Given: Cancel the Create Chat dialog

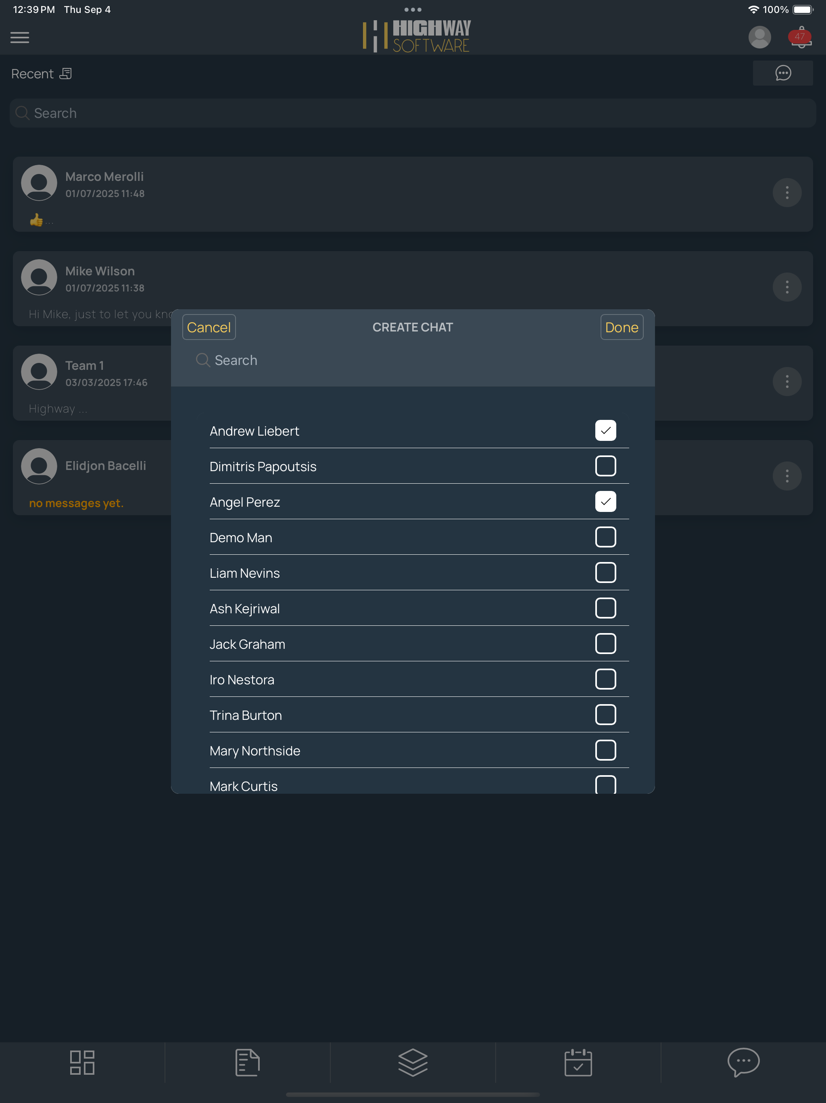Looking at the screenshot, I should coord(209,327).
